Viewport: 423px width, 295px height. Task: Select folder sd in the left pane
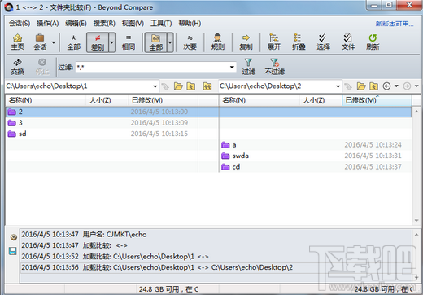102,134
